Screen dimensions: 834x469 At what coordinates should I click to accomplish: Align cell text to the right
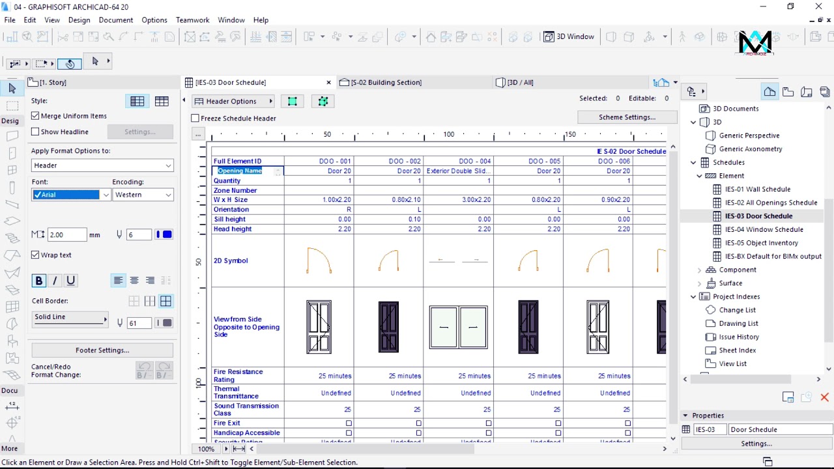tap(150, 281)
